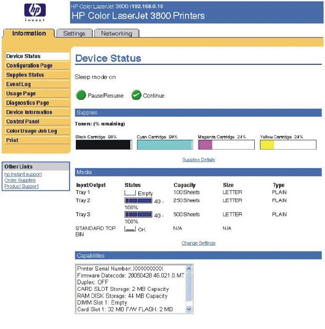
Task: Follow the Order Supplies link
Action: pos(20,180)
